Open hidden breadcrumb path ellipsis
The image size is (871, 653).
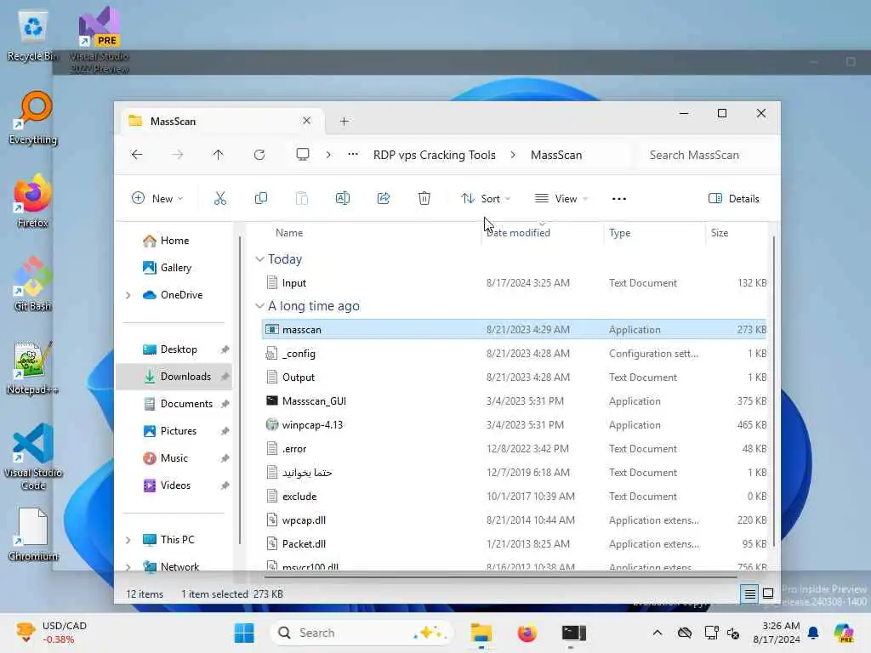coord(353,155)
